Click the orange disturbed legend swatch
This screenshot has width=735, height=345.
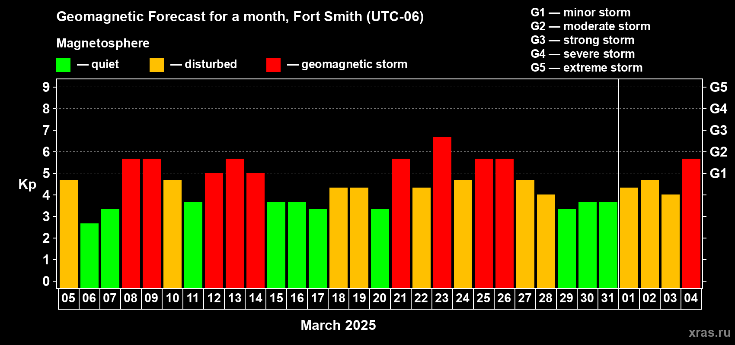157,65
